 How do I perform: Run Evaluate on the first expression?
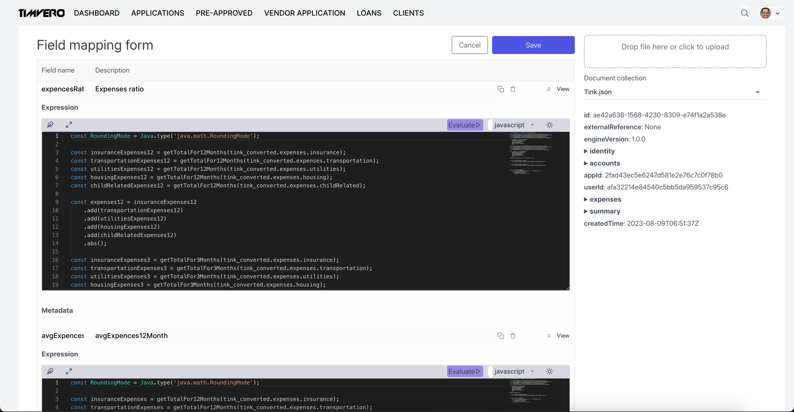(465, 125)
